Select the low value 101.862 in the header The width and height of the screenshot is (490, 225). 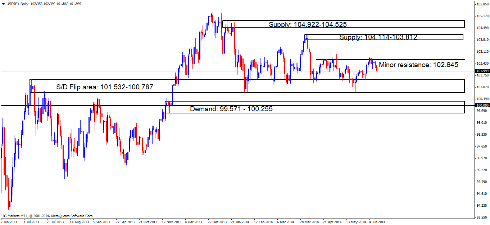coord(63,3)
